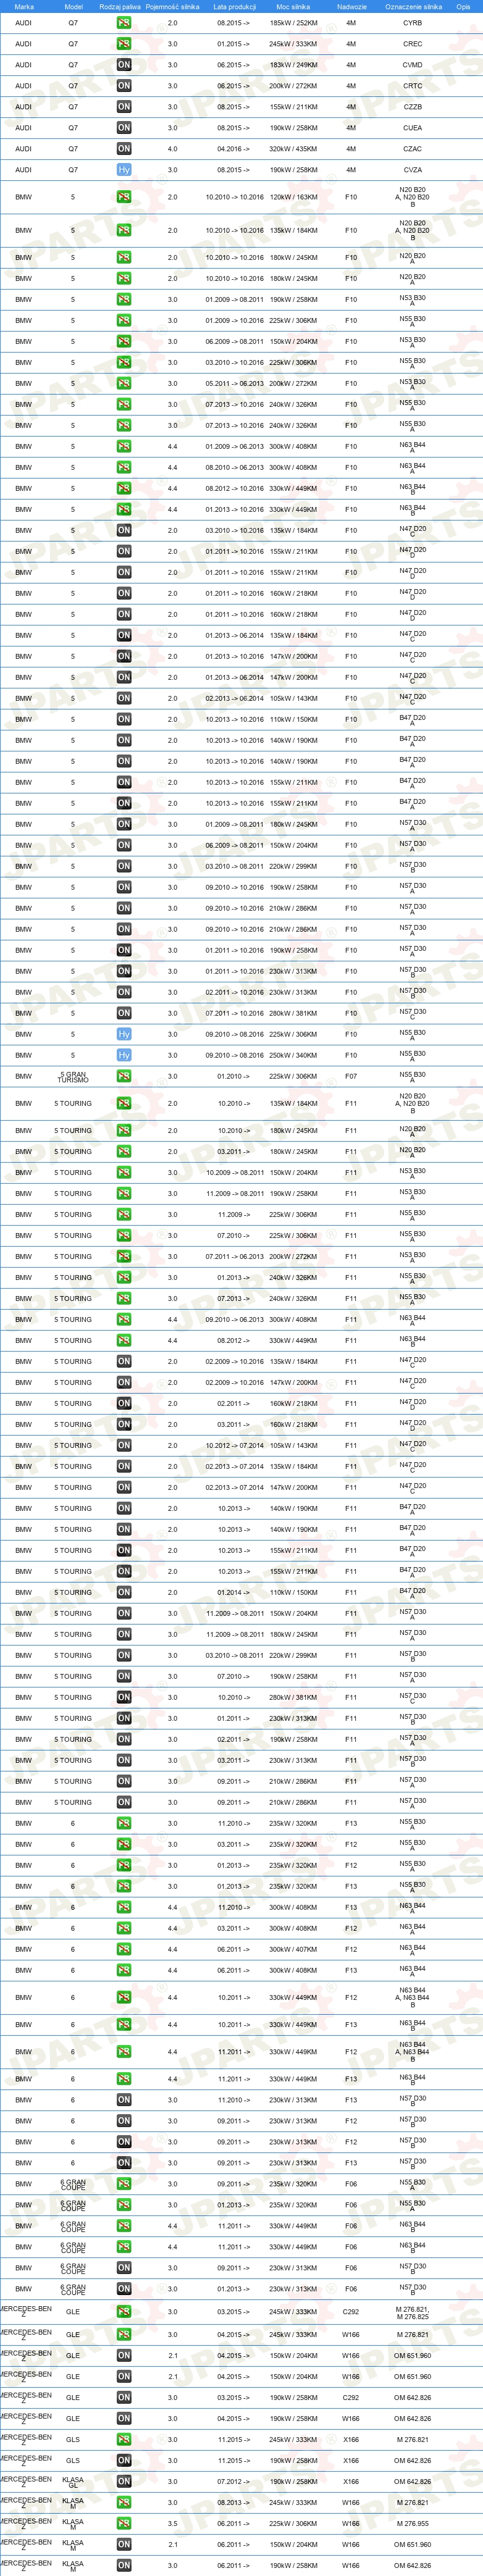Image resolution: width=483 pixels, height=2576 pixels.
Task: Click the Model column header
Action: tap(73, 6)
